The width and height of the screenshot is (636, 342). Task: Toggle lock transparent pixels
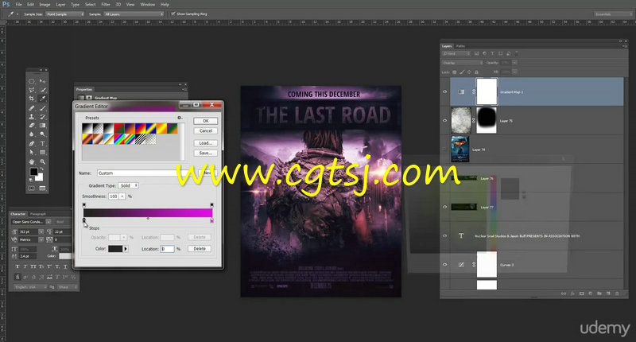pos(455,72)
